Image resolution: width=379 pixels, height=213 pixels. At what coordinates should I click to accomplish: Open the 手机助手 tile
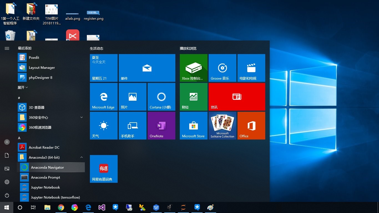click(133, 126)
